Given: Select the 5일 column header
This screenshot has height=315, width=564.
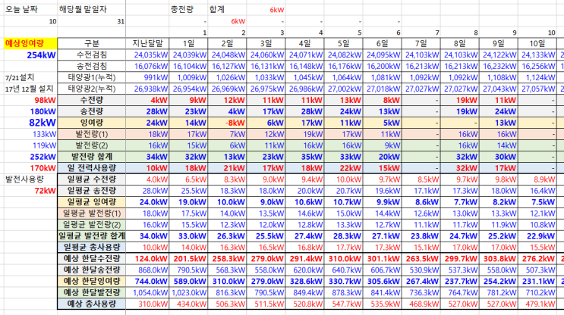Looking at the screenshot, I should pos(343,43).
